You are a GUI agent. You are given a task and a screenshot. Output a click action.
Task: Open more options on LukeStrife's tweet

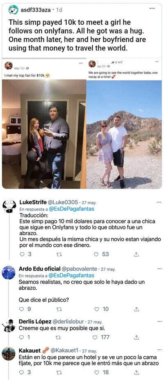(x=159, y=202)
